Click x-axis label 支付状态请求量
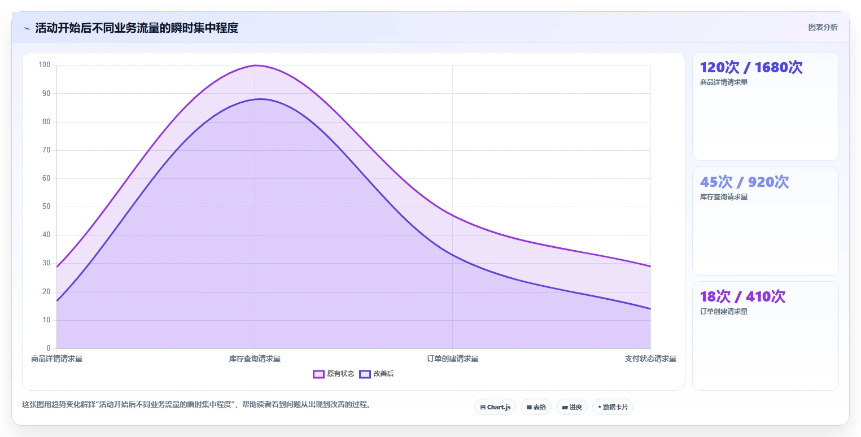This screenshot has height=437, width=861. pyautogui.click(x=650, y=359)
